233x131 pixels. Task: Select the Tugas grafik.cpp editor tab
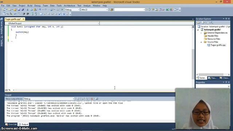pos(13,19)
